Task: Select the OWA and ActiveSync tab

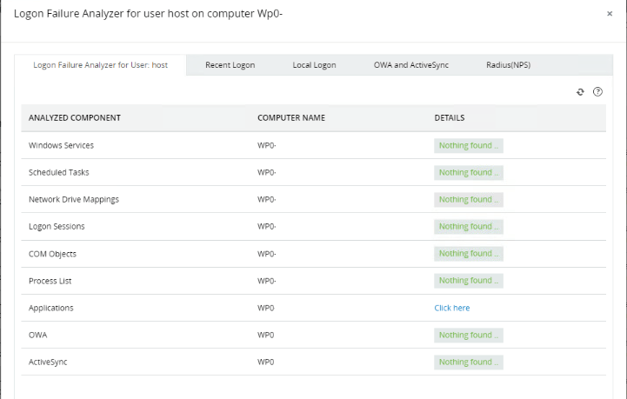Action: tap(410, 65)
